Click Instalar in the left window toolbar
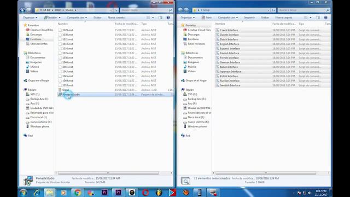The width and height of the screenshot is (350, 197). click(x=52, y=18)
